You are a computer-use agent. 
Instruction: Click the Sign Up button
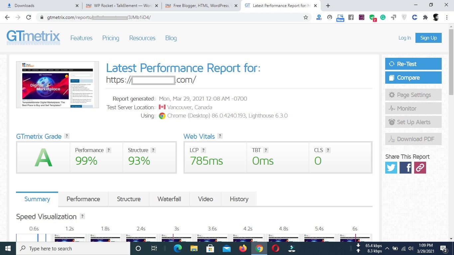pos(428,38)
